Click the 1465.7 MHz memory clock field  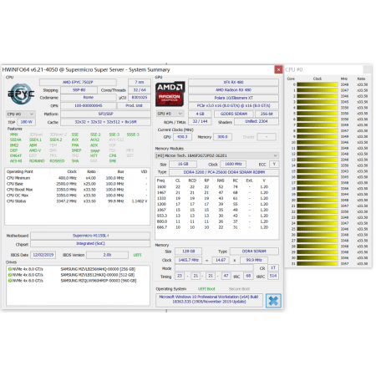188,260
